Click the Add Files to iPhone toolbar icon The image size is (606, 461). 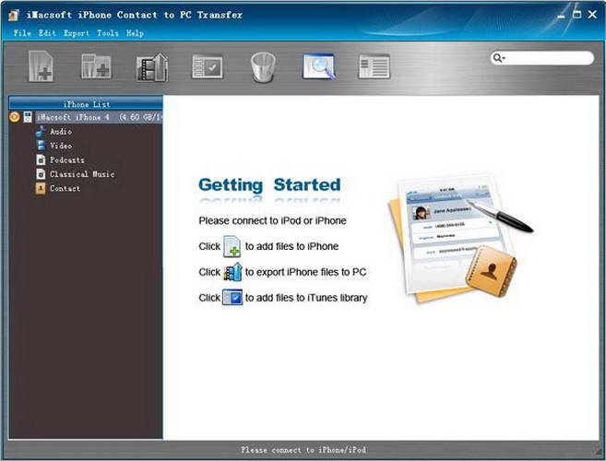[x=41, y=66]
